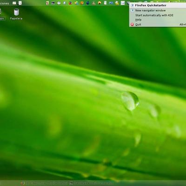186x186 pixels.
Task: Choose Start automatically with KDE
Action: click(158, 15)
